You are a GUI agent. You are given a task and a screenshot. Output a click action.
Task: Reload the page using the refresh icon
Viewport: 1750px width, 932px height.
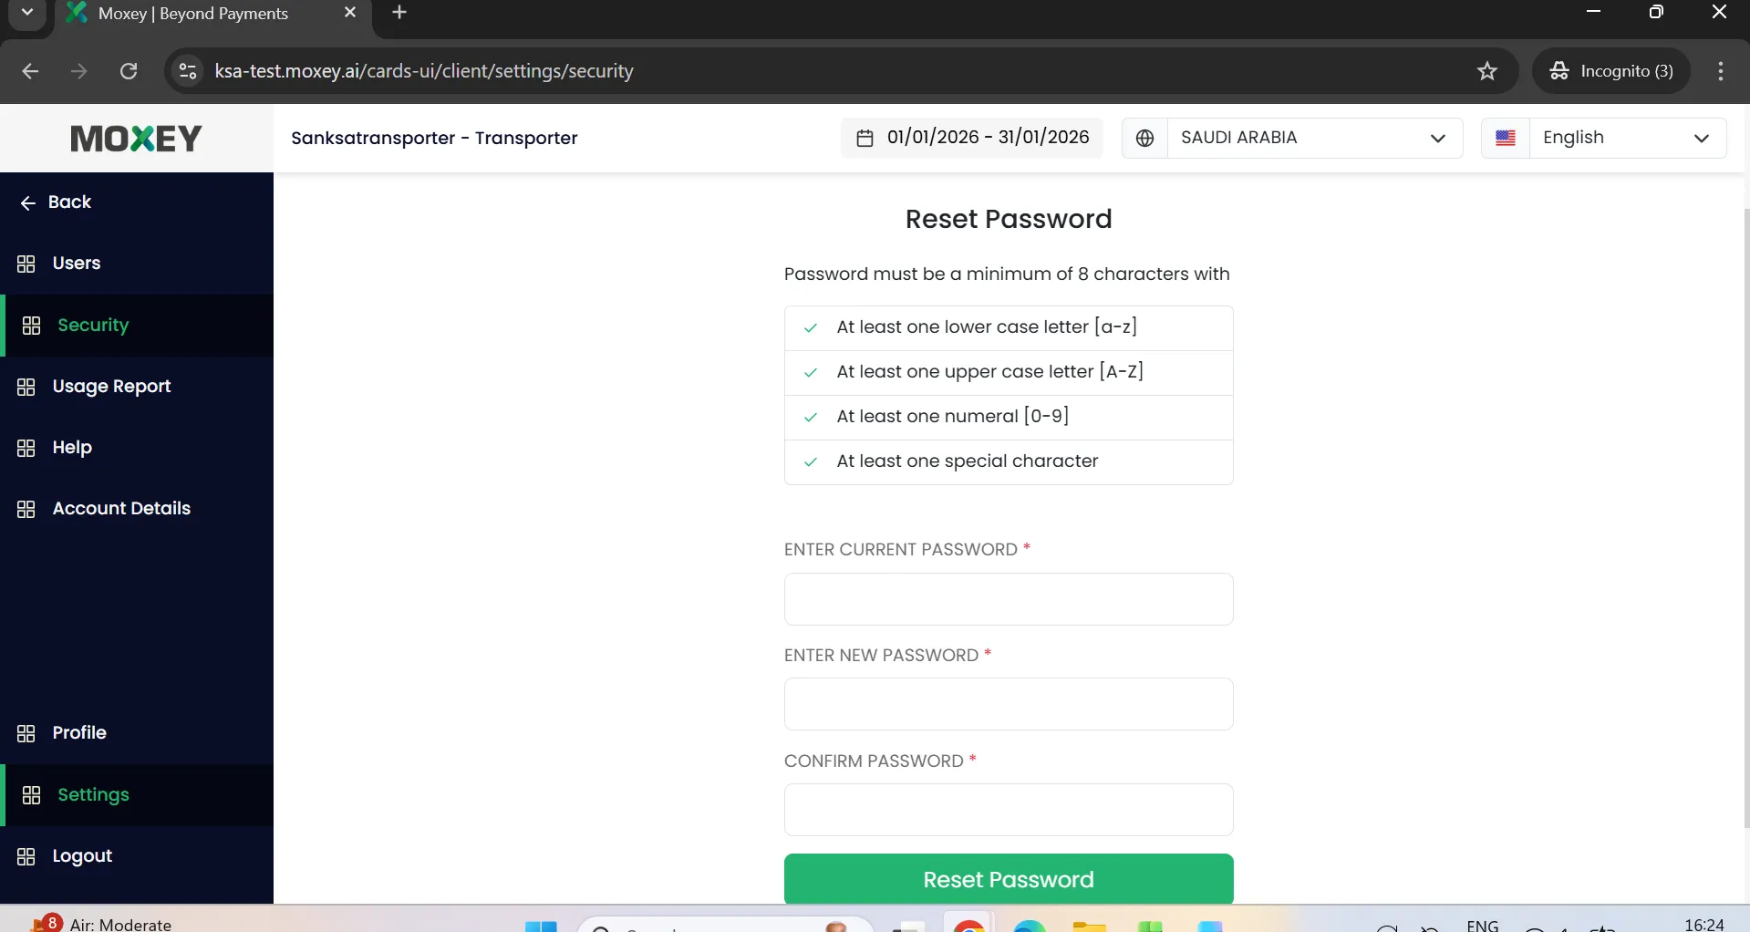click(129, 71)
